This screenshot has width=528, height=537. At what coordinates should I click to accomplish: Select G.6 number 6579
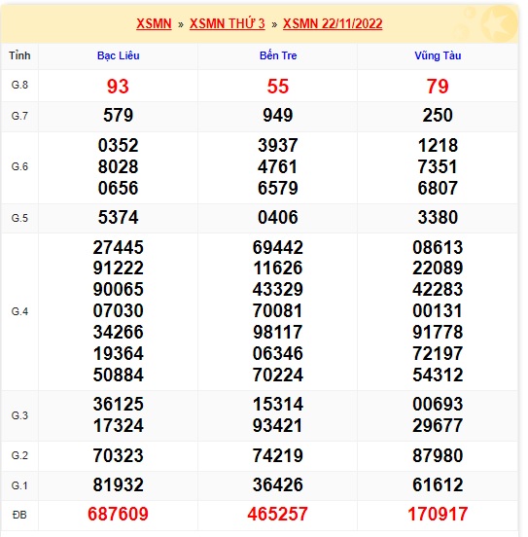(278, 188)
